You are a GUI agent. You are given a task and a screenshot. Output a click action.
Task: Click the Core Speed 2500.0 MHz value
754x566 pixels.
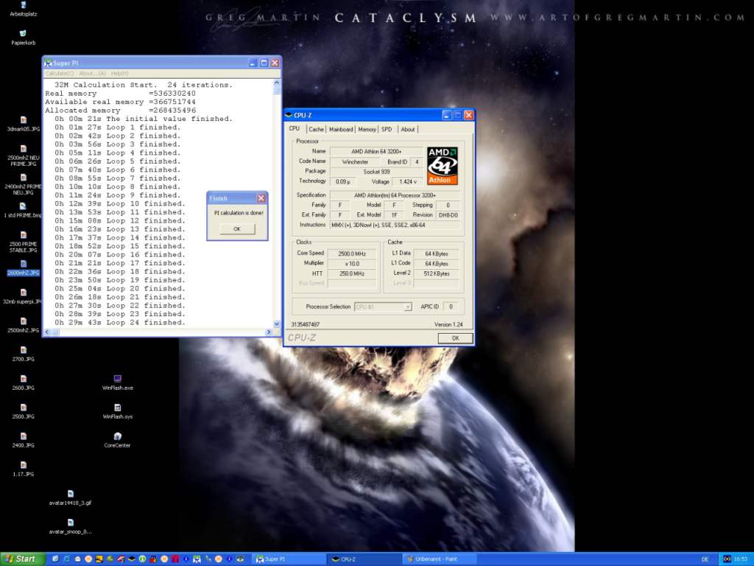click(x=352, y=254)
